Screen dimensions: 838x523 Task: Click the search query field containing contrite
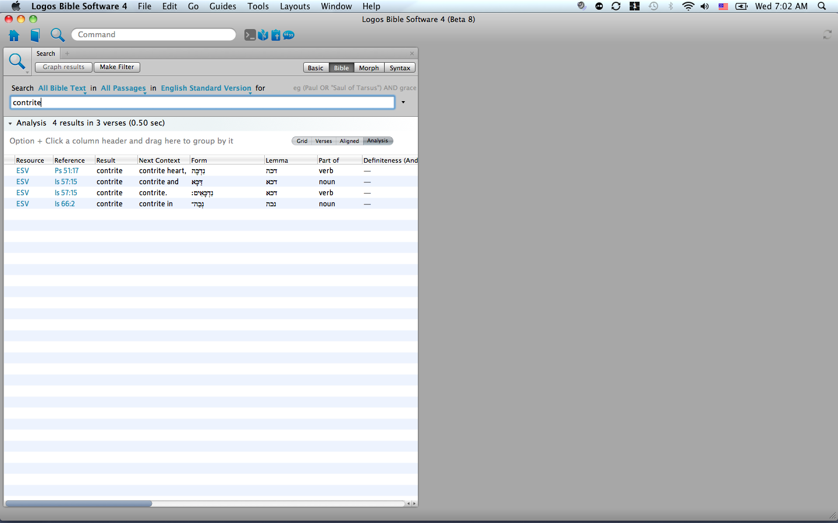pos(203,102)
